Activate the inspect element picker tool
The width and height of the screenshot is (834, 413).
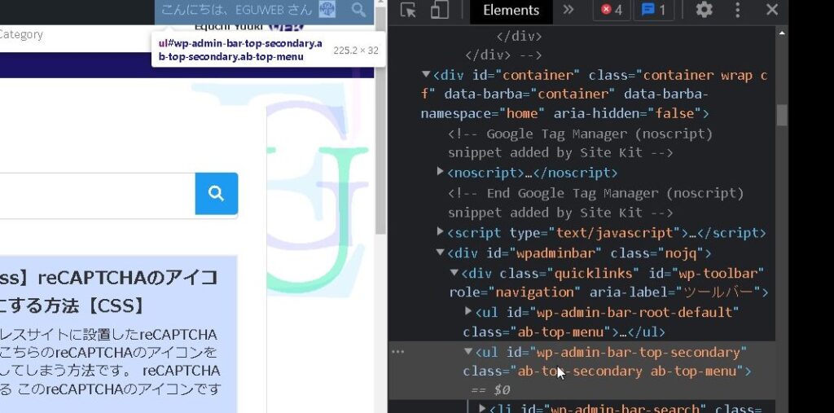point(408,11)
